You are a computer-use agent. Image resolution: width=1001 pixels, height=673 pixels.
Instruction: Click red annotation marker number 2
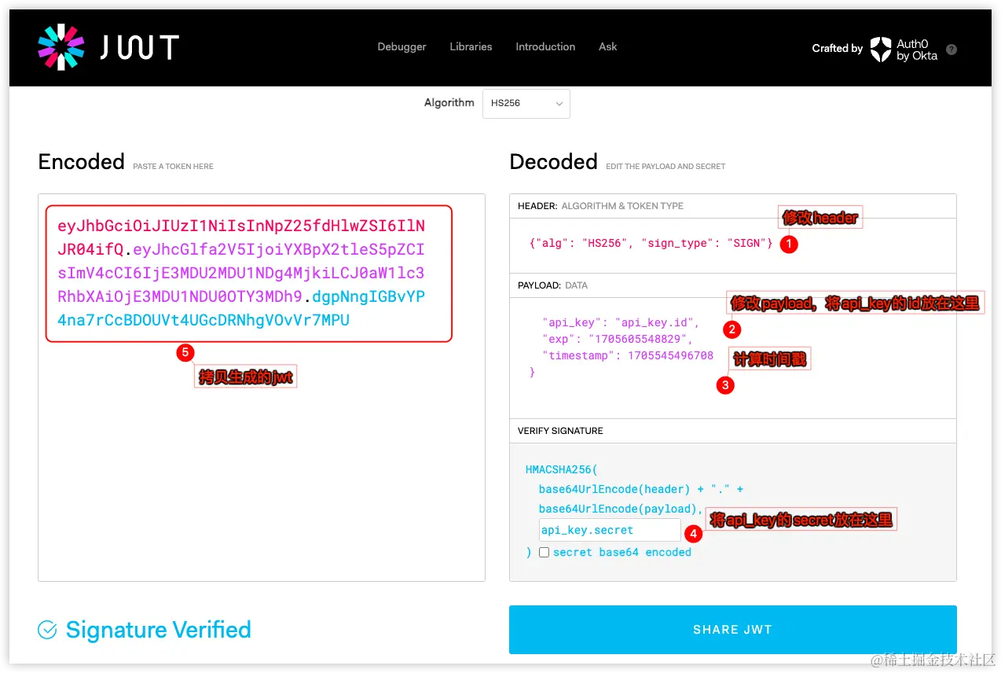click(x=731, y=329)
